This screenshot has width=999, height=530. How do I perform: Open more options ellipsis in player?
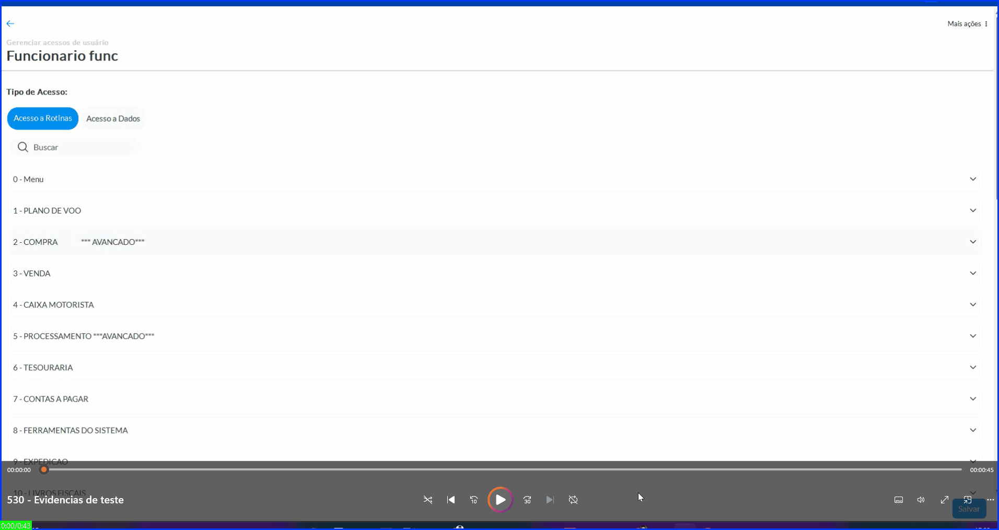[991, 500]
